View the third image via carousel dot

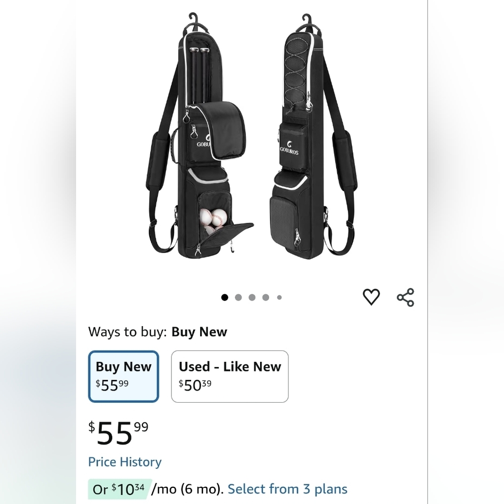pyautogui.click(x=252, y=297)
